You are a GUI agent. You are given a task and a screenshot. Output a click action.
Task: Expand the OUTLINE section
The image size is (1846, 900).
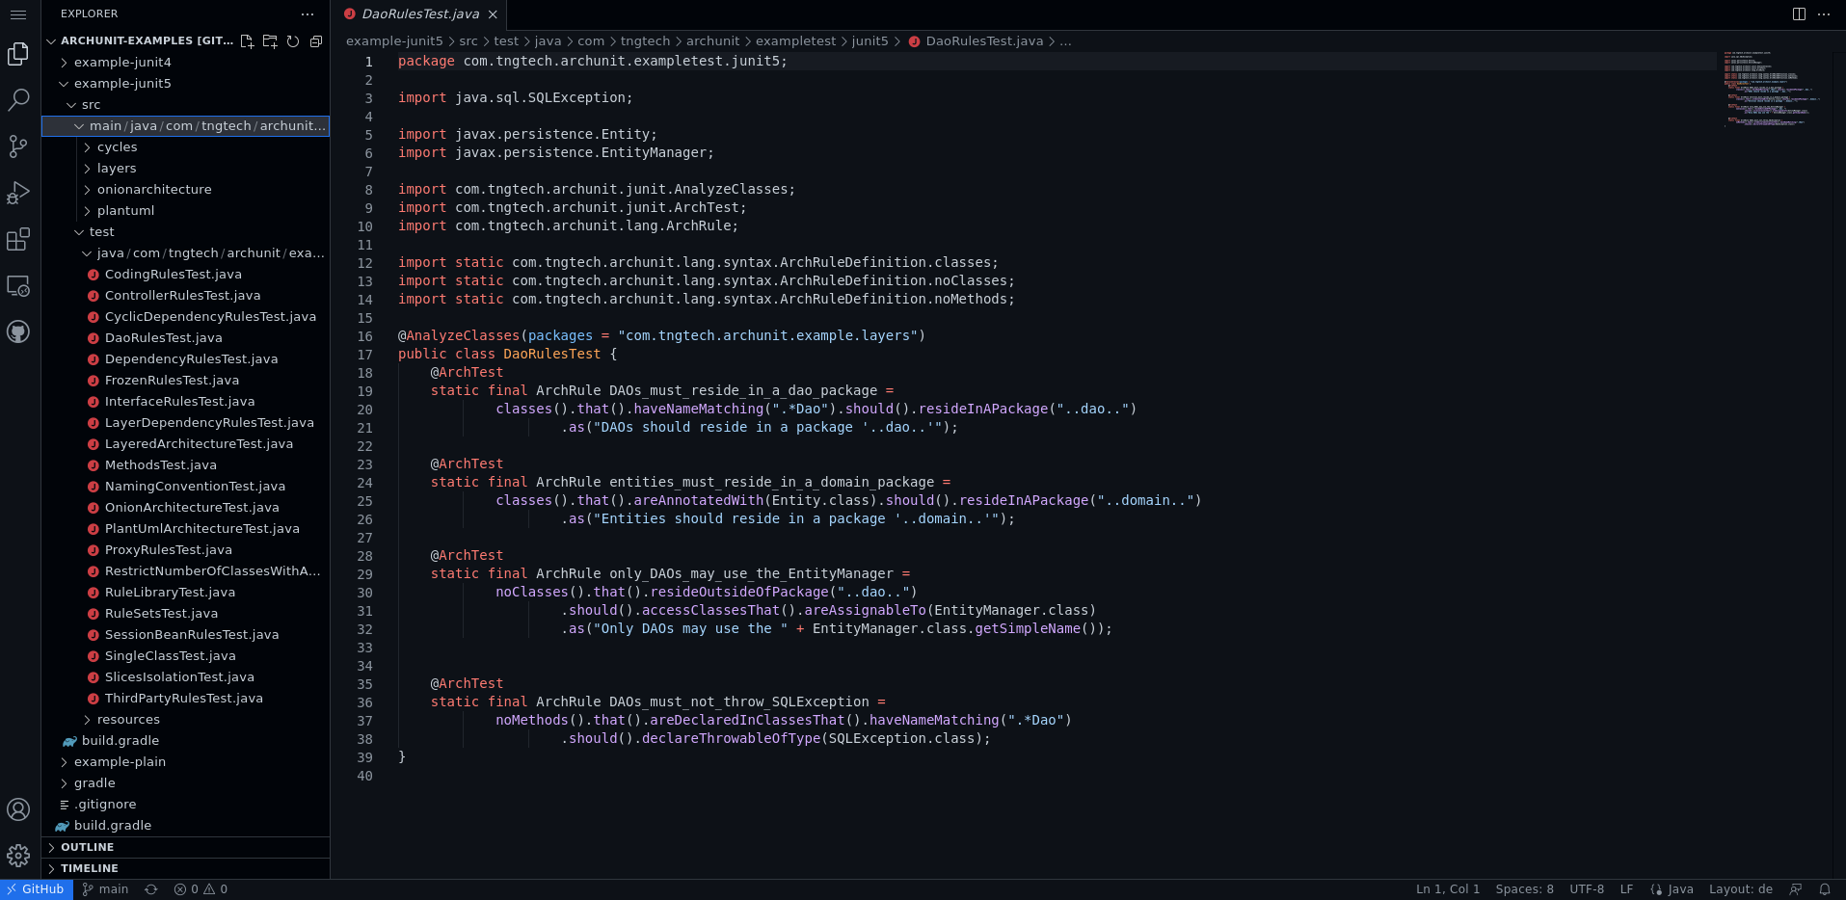88,847
